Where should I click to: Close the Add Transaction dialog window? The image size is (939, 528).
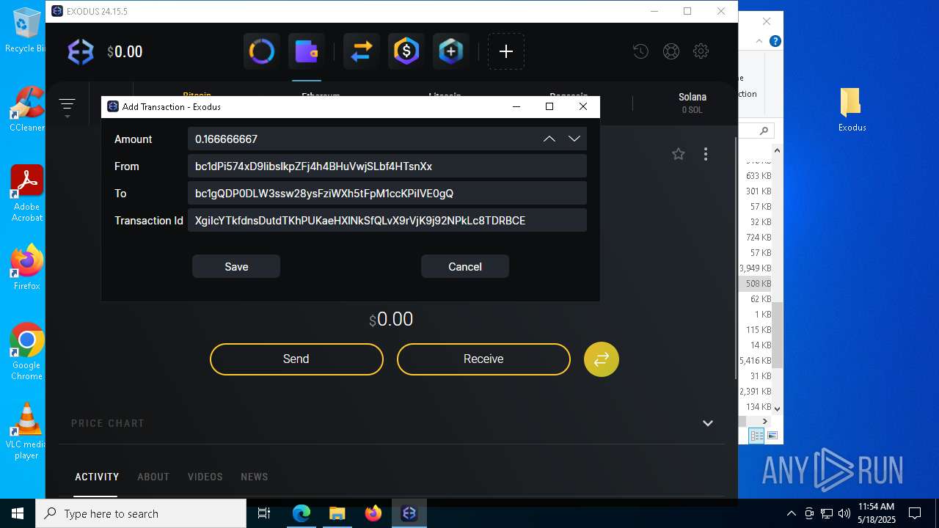point(583,106)
